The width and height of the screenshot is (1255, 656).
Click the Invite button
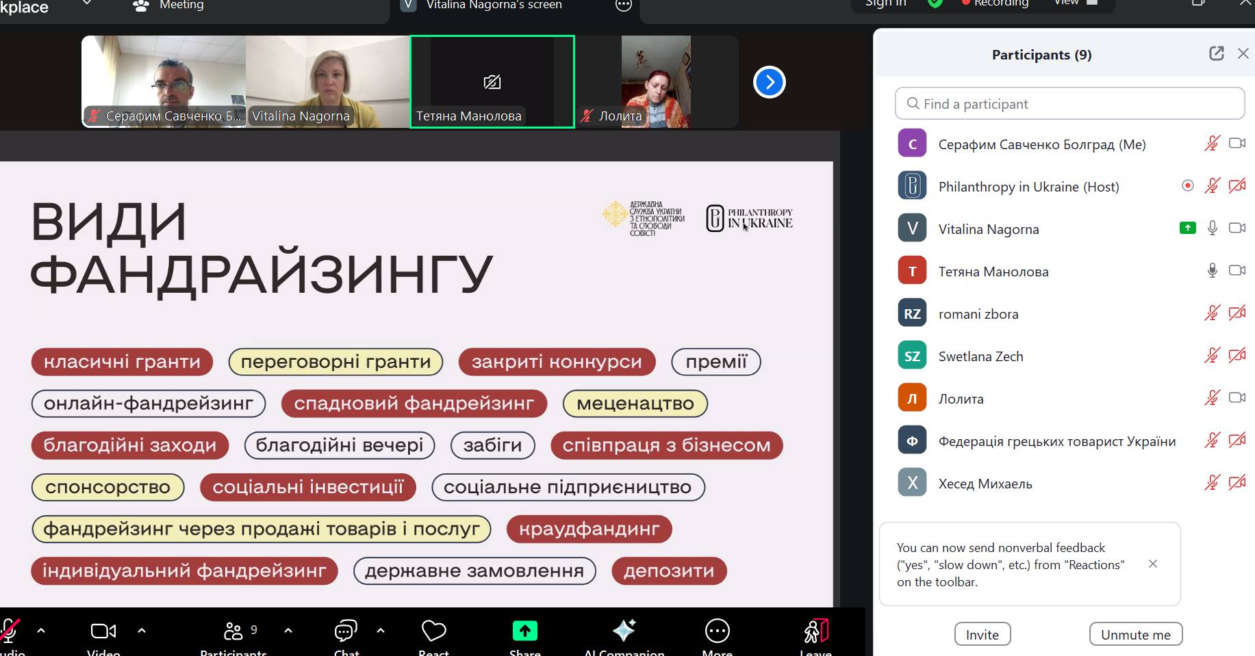coord(982,634)
